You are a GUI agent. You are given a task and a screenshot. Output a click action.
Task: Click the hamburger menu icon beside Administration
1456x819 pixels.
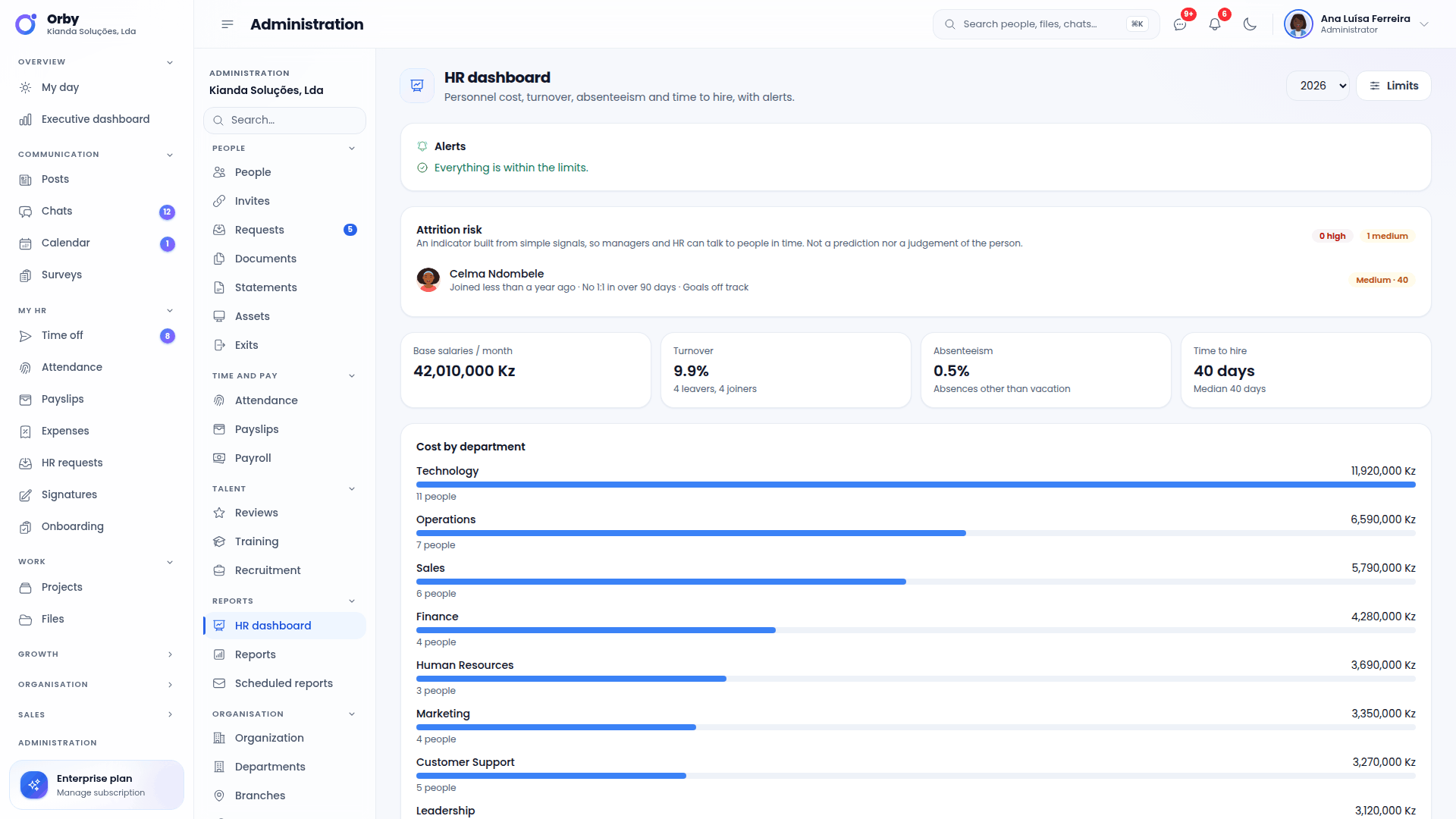tap(227, 24)
